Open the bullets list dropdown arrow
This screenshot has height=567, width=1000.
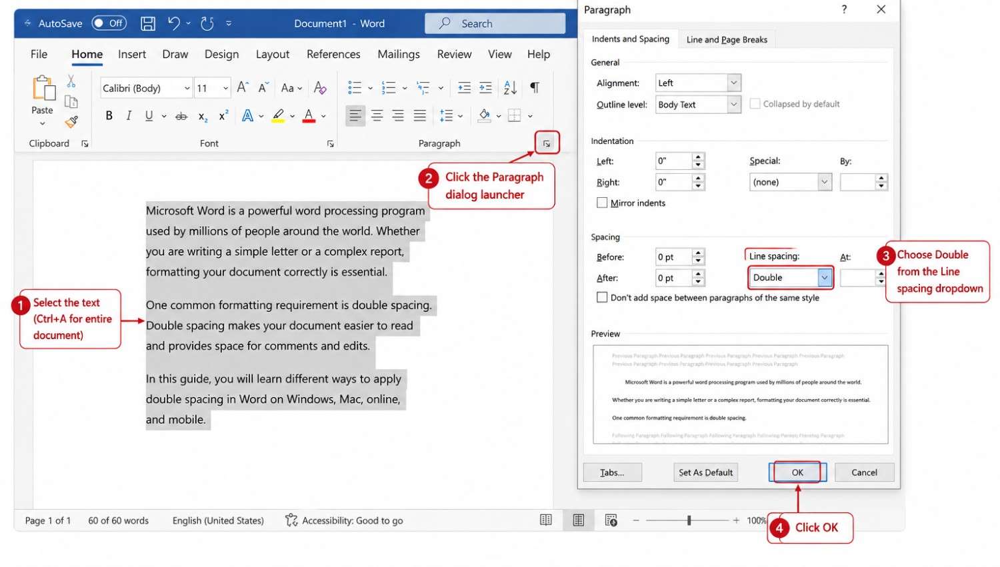click(371, 88)
